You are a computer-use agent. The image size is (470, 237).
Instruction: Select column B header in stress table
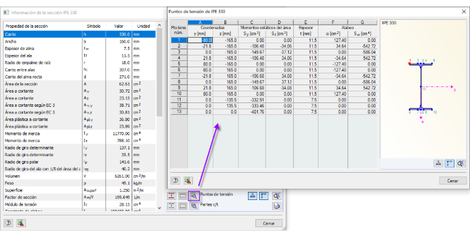(x=225, y=22)
